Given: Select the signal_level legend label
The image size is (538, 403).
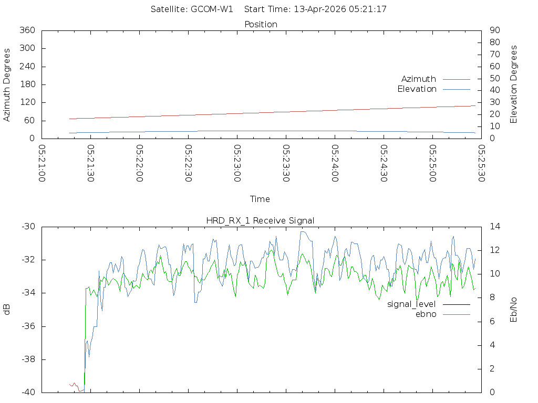Looking at the screenshot, I should click(x=411, y=304).
